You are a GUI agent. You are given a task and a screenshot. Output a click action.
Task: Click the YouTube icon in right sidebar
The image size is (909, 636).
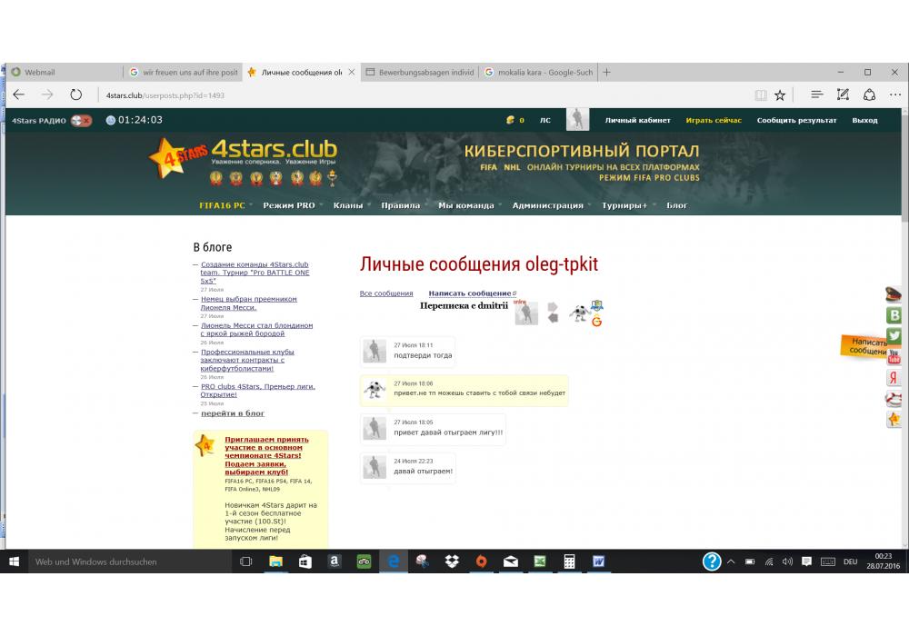coord(894,356)
